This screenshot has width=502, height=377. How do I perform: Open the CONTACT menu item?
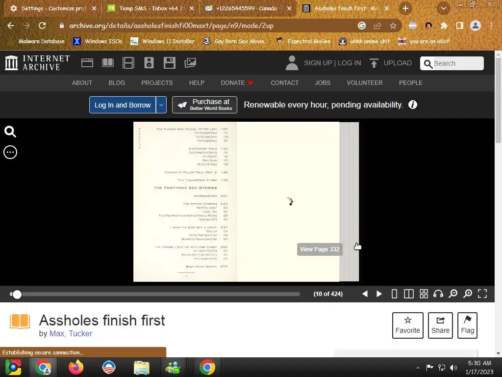pos(285,82)
